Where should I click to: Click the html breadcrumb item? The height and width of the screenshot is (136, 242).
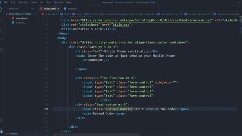(66, 14)
